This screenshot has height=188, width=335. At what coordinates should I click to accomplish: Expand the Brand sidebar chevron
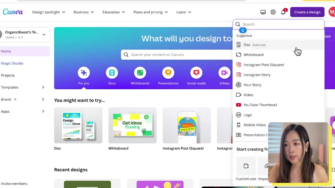point(43,99)
